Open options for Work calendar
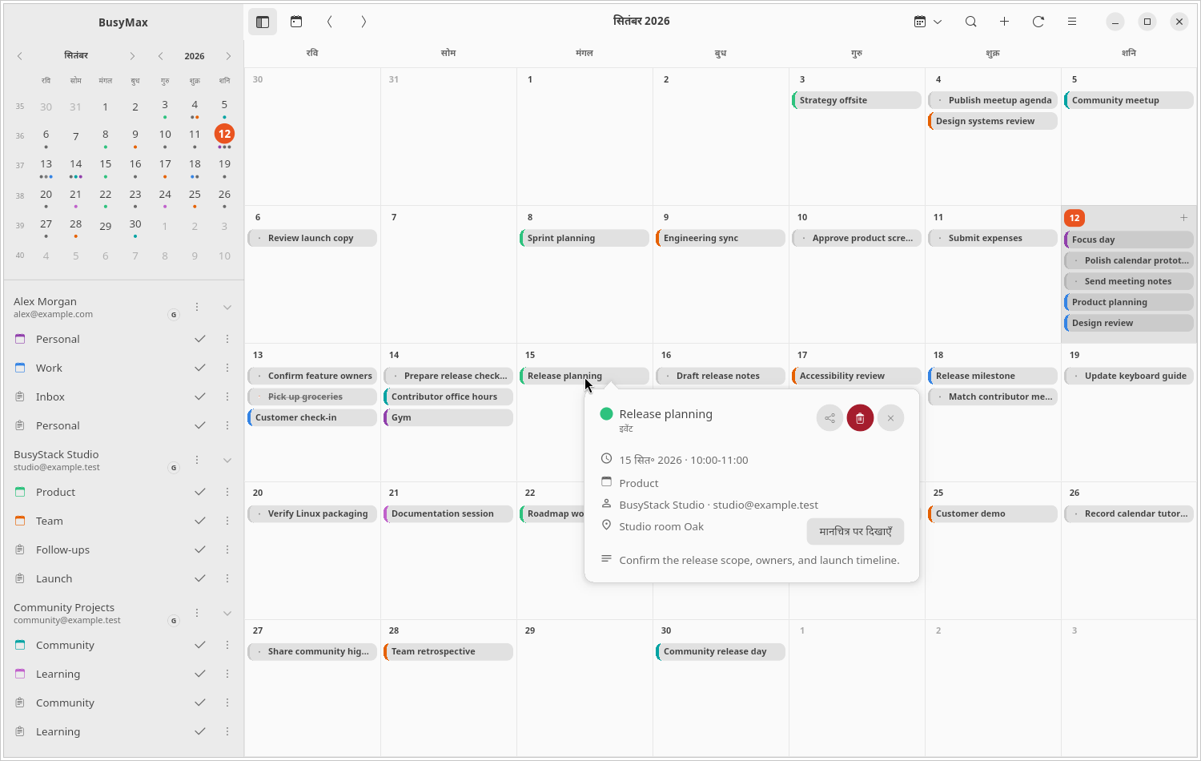 click(227, 368)
